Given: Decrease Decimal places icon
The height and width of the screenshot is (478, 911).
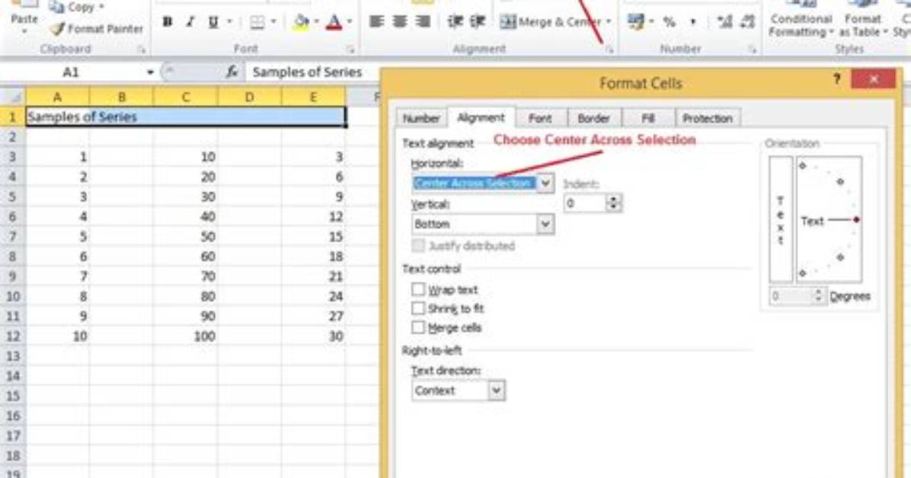Looking at the screenshot, I should 748,22.
